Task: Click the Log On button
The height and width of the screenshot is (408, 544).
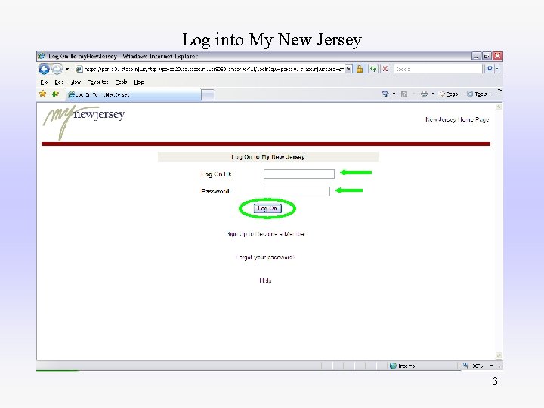Action: click(267, 209)
